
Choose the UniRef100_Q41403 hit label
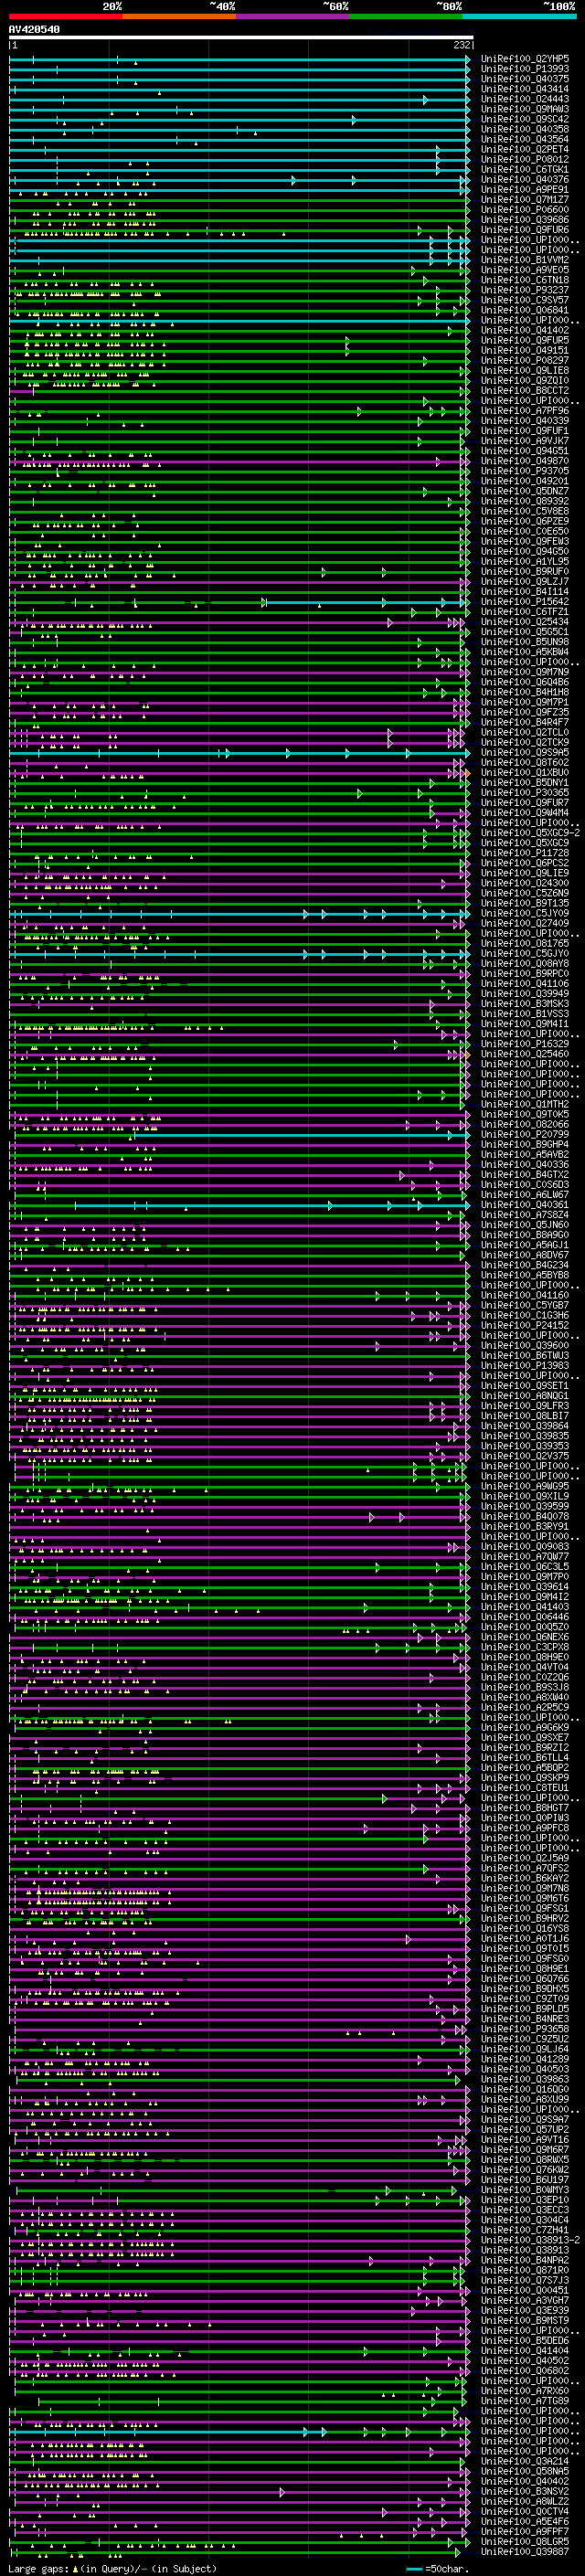pyautogui.click(x=525, y=1607)
